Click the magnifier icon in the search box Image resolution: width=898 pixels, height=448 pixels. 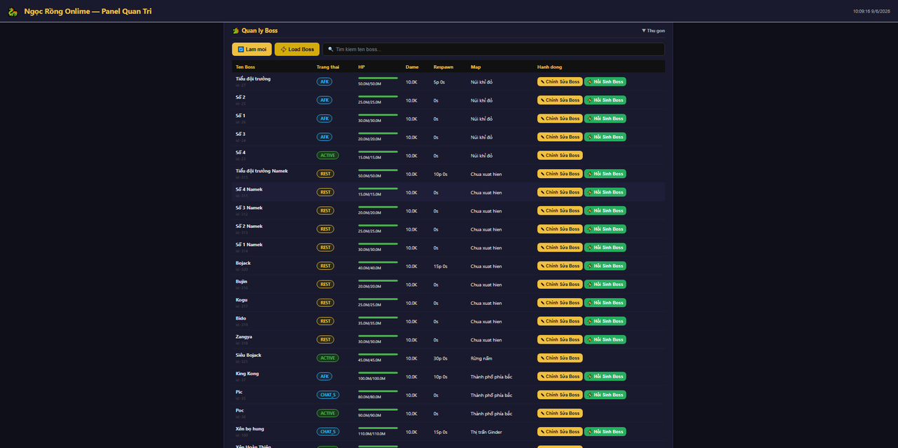pos(330,50)
